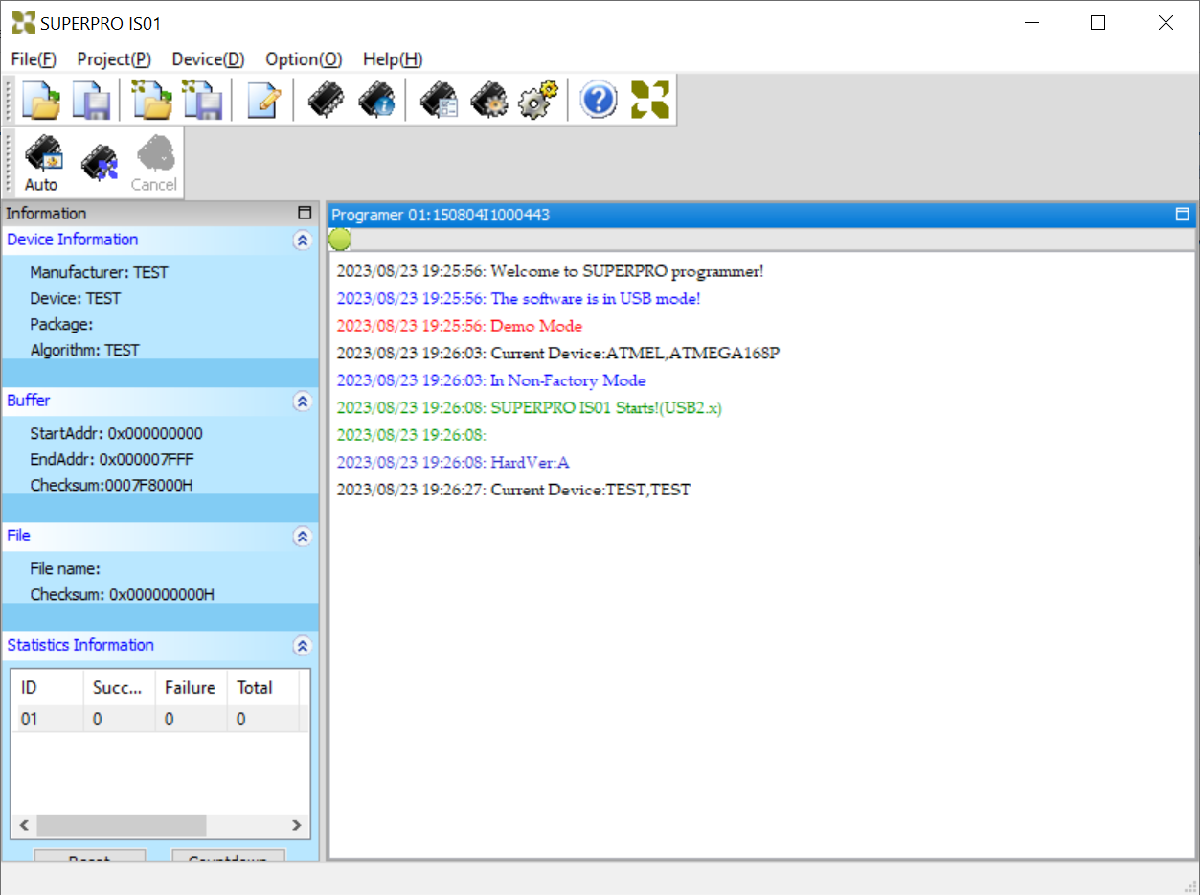Open a project with the logo-marked folder icon
Viewport: 1200px width, 895px height.
click(151, 100)
